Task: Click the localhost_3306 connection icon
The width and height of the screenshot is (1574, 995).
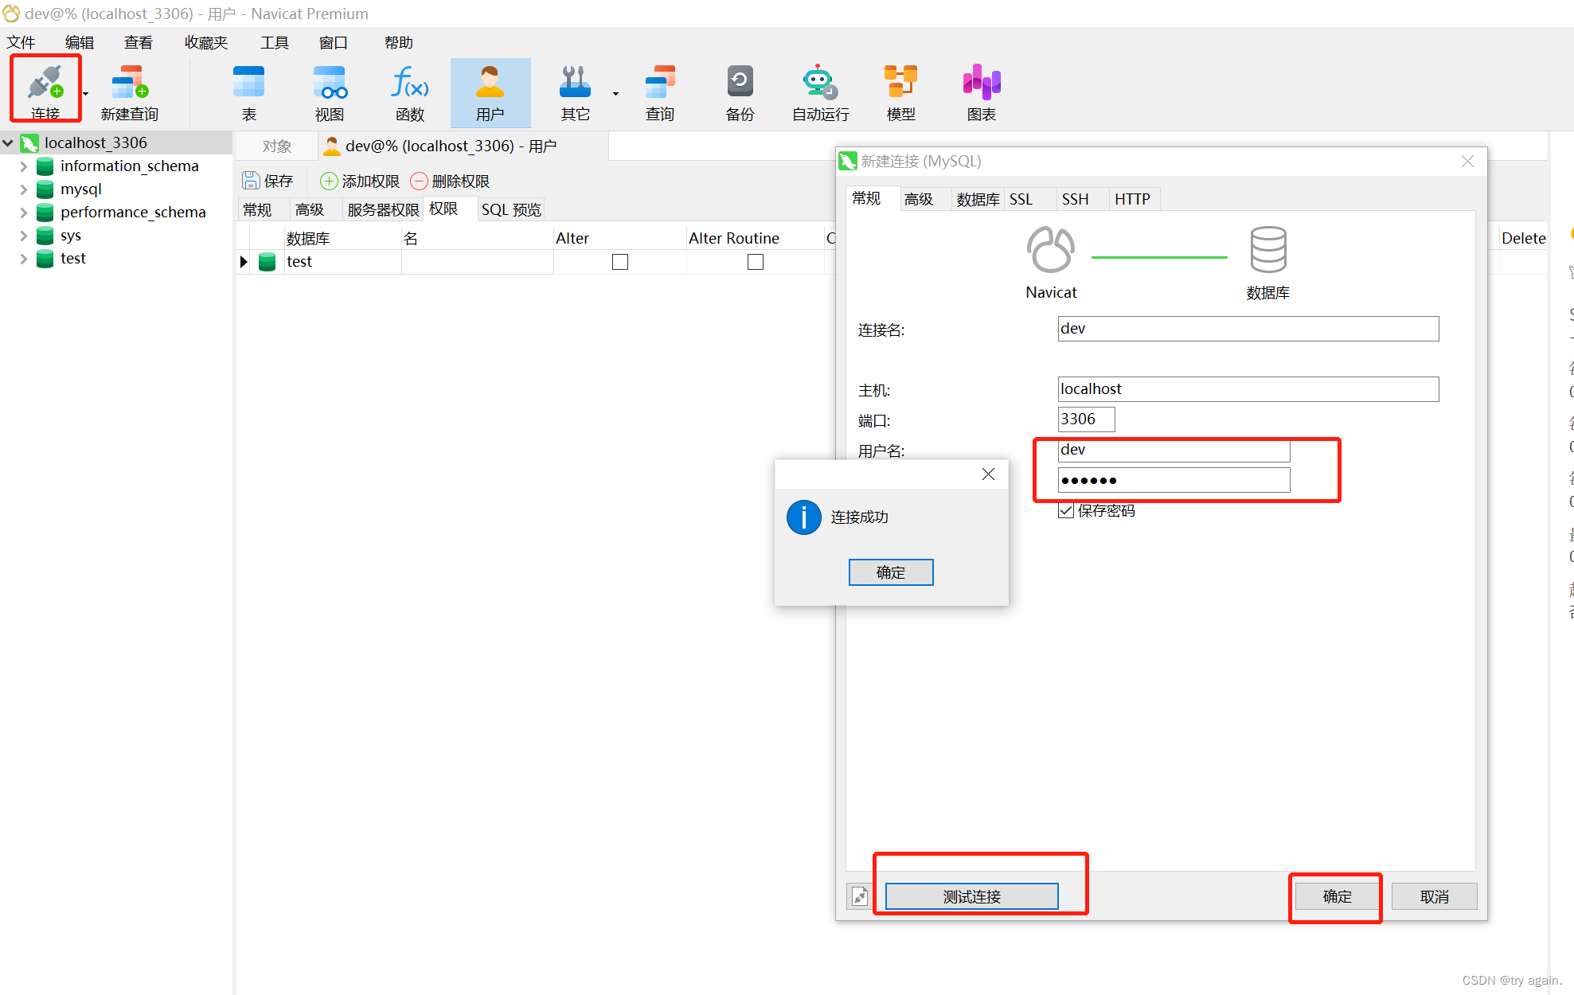Action: (29, 142)
